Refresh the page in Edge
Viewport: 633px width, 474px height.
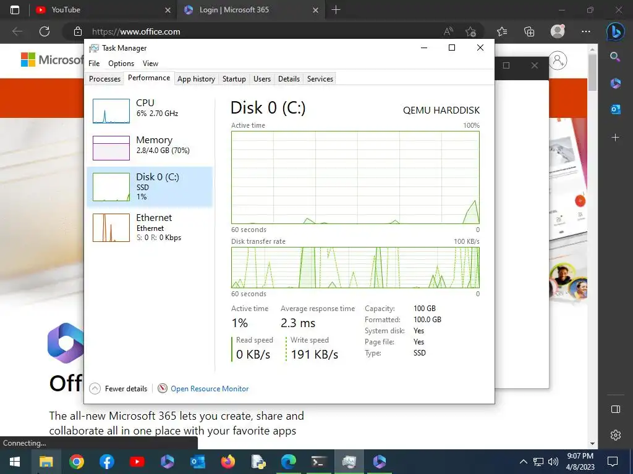[45, 31]
